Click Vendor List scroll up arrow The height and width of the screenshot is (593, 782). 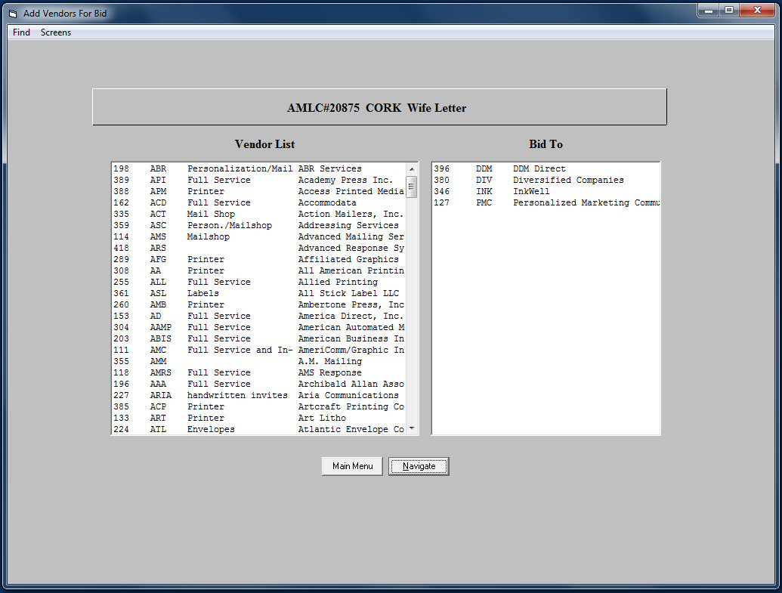click(412, 169)
